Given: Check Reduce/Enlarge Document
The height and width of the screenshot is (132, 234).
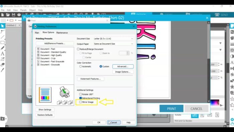Looking at the screenshot, I should click(78, 49).
